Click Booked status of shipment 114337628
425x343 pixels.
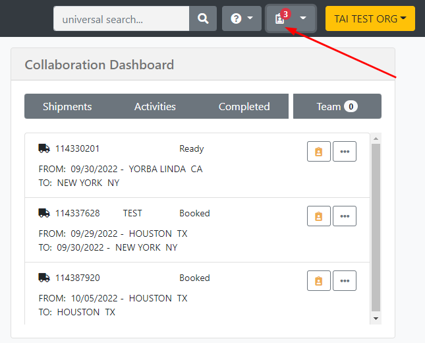[194, 213]
